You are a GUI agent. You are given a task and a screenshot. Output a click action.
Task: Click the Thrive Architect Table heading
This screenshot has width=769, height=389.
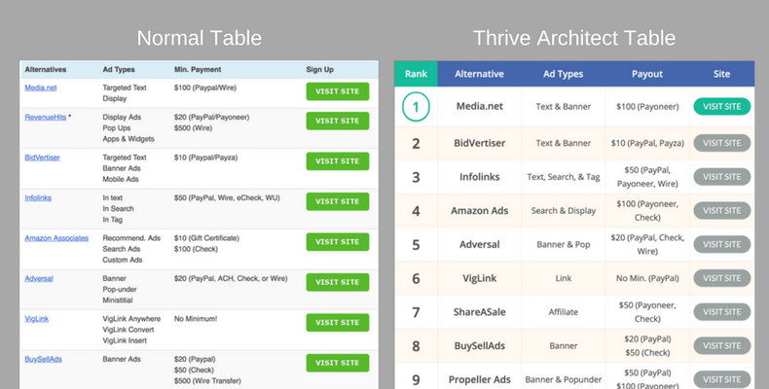pos(574,38)
